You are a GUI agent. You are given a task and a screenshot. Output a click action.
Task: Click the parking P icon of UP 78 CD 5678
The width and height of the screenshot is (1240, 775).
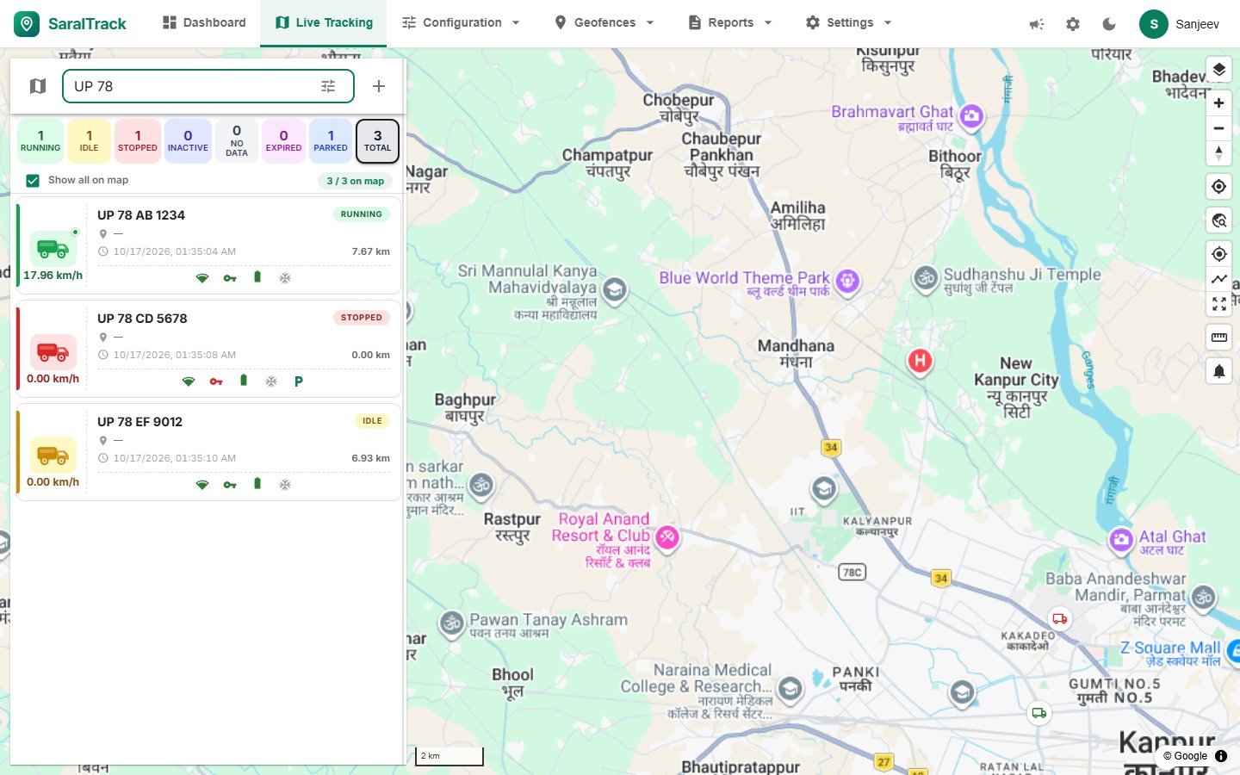(x=299, y=381)
